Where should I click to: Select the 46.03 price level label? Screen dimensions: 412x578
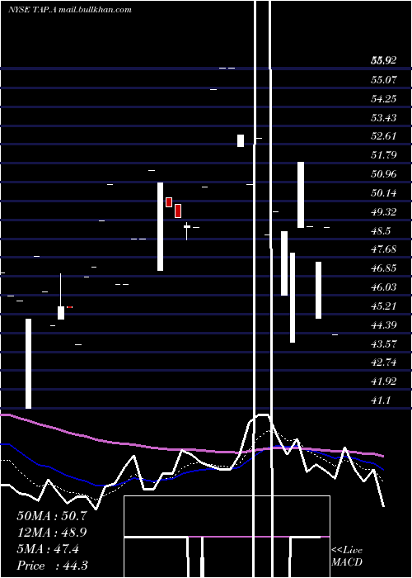(x=384, y=287)
